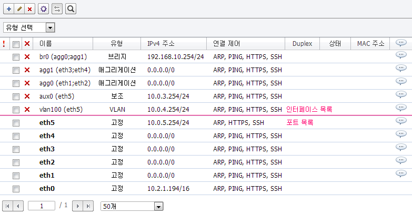Go to the last page button

click(x=89, y=206)
